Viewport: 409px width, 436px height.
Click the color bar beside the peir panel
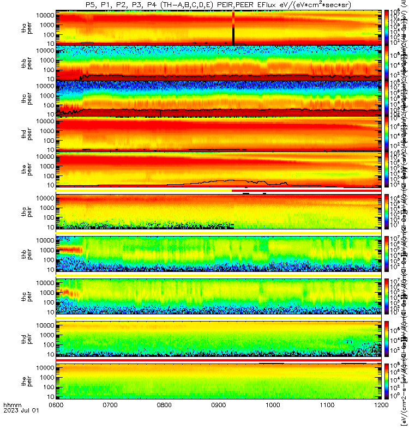point(387,381)
